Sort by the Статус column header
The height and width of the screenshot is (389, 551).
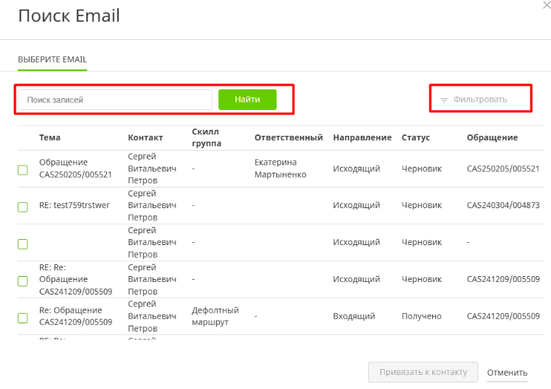[x=415, y=137]
